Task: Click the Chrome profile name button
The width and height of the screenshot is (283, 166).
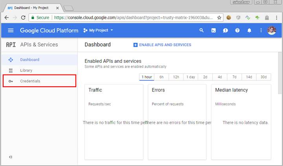Action: pos(241,2)
